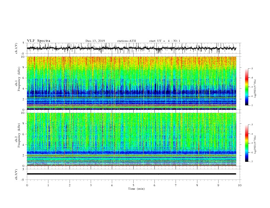Click the "start UT = 4 :30: 1" text

[x=165, y=41]
